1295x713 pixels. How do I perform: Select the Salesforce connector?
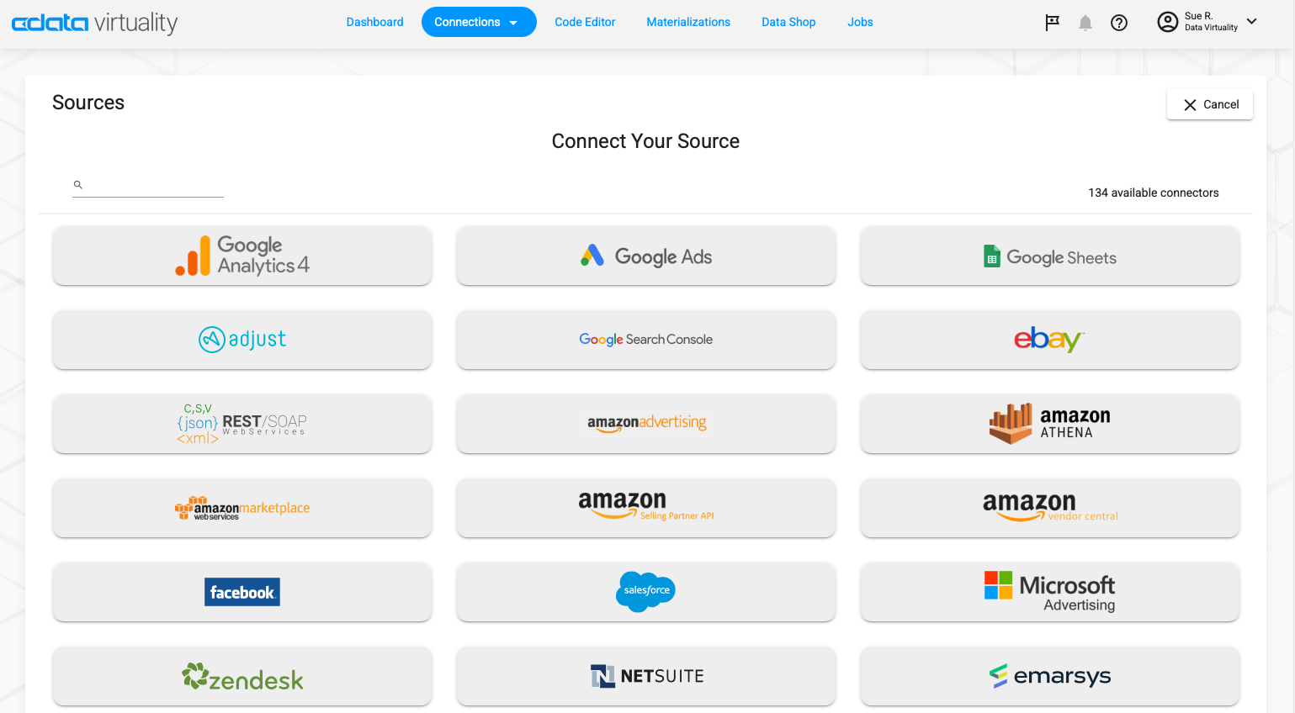tap(645, 592)
